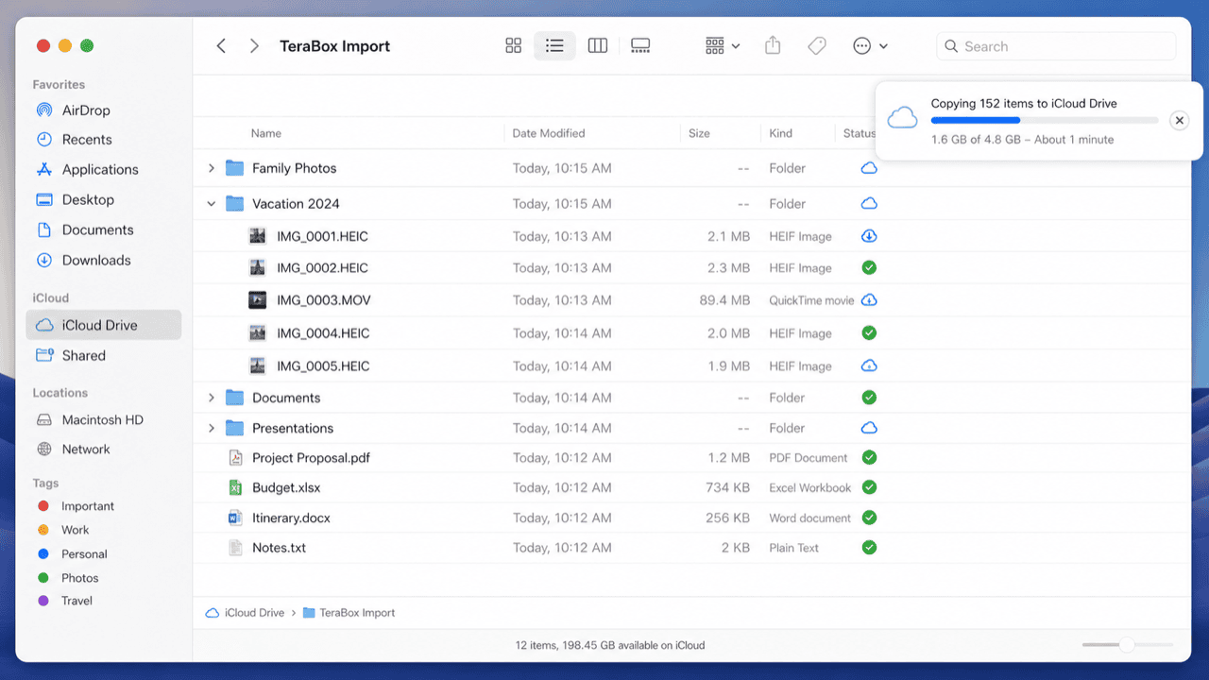The image size is (1209, 680).
Task: Download IMG_0003.MOV via its cloud icon
Action: point(869,300)
